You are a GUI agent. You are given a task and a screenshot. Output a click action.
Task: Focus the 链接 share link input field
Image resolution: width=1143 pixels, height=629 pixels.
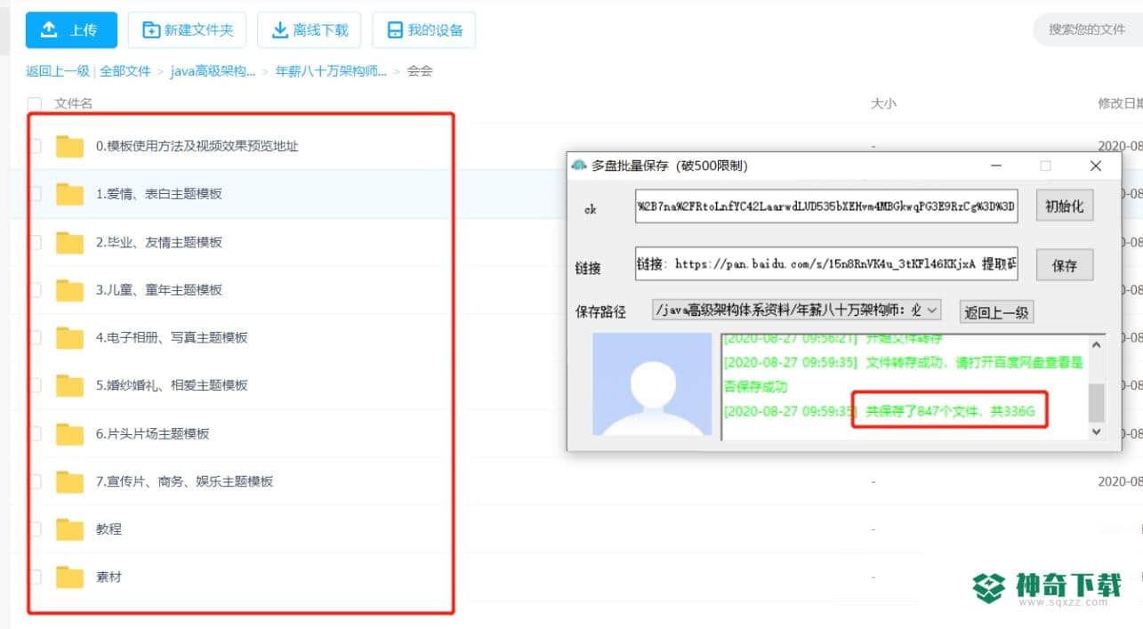[x=826, y=264]
